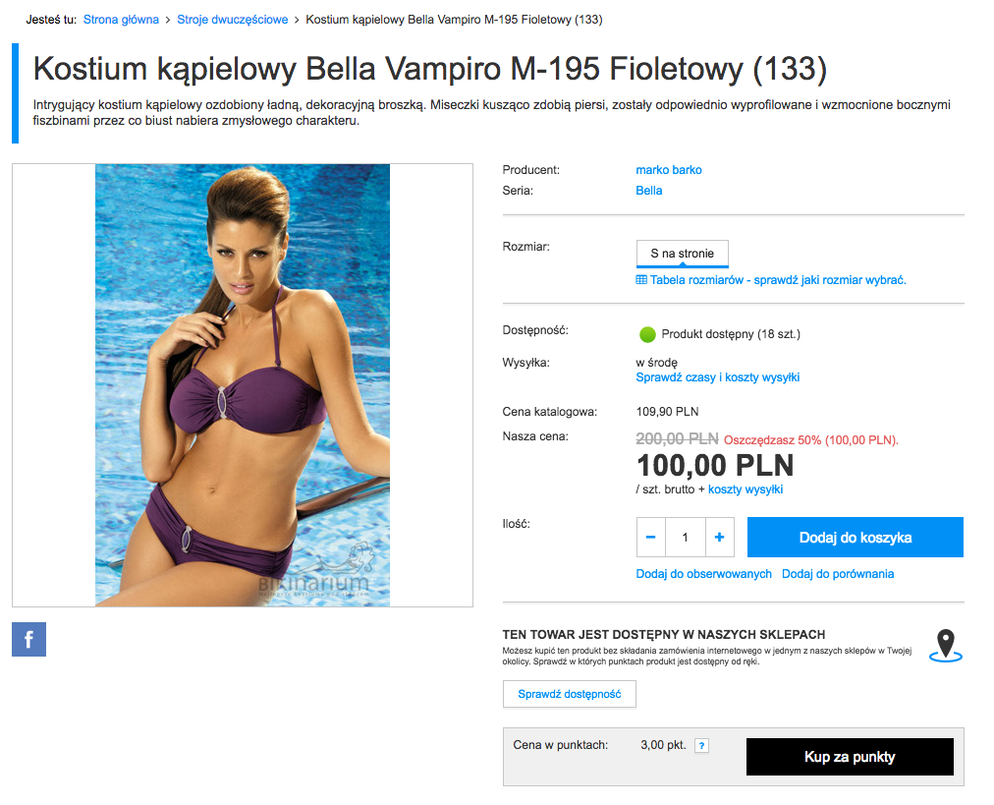Decrease quantity with the minus button

tap(651, 538)
